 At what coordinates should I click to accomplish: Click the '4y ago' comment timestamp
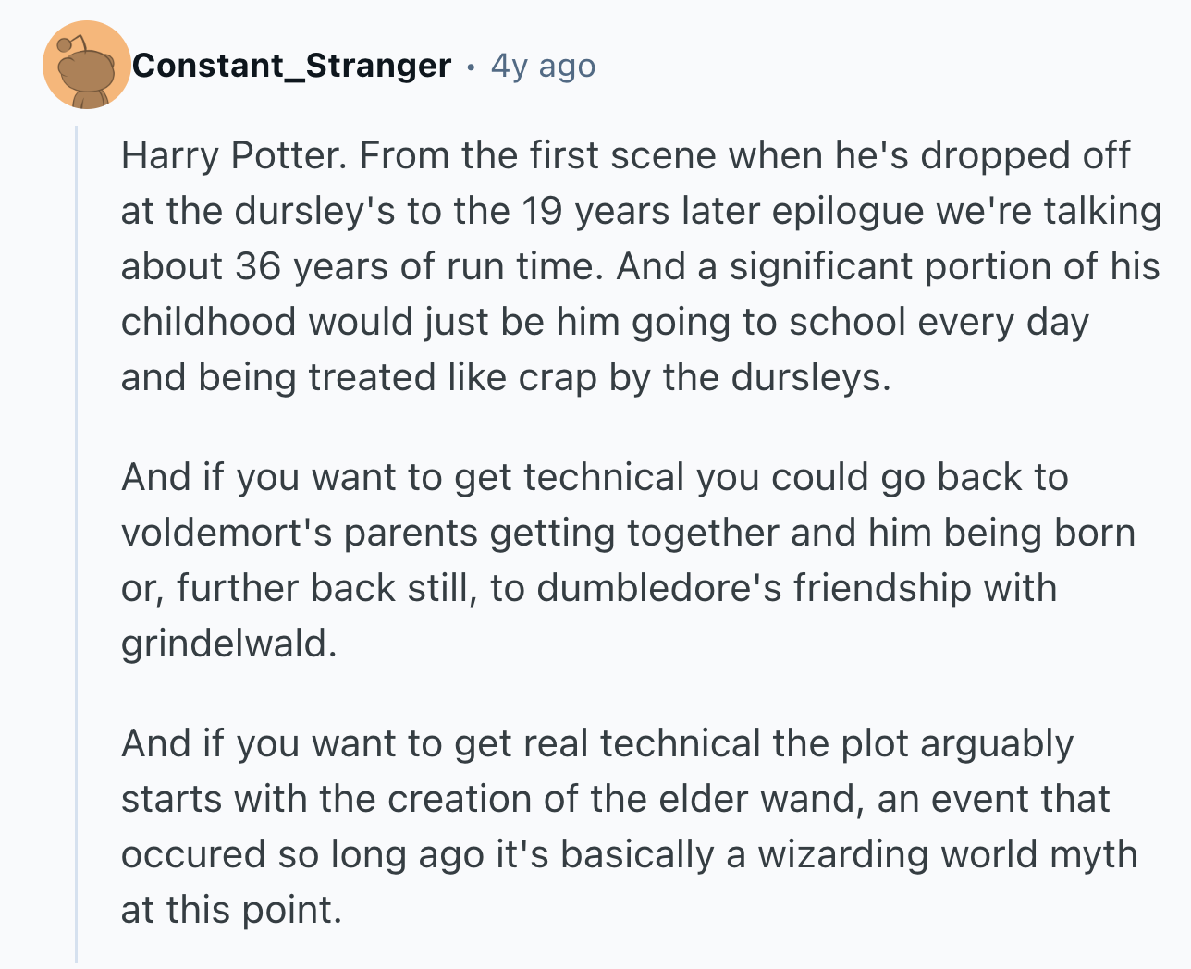[x=543, y=66]
